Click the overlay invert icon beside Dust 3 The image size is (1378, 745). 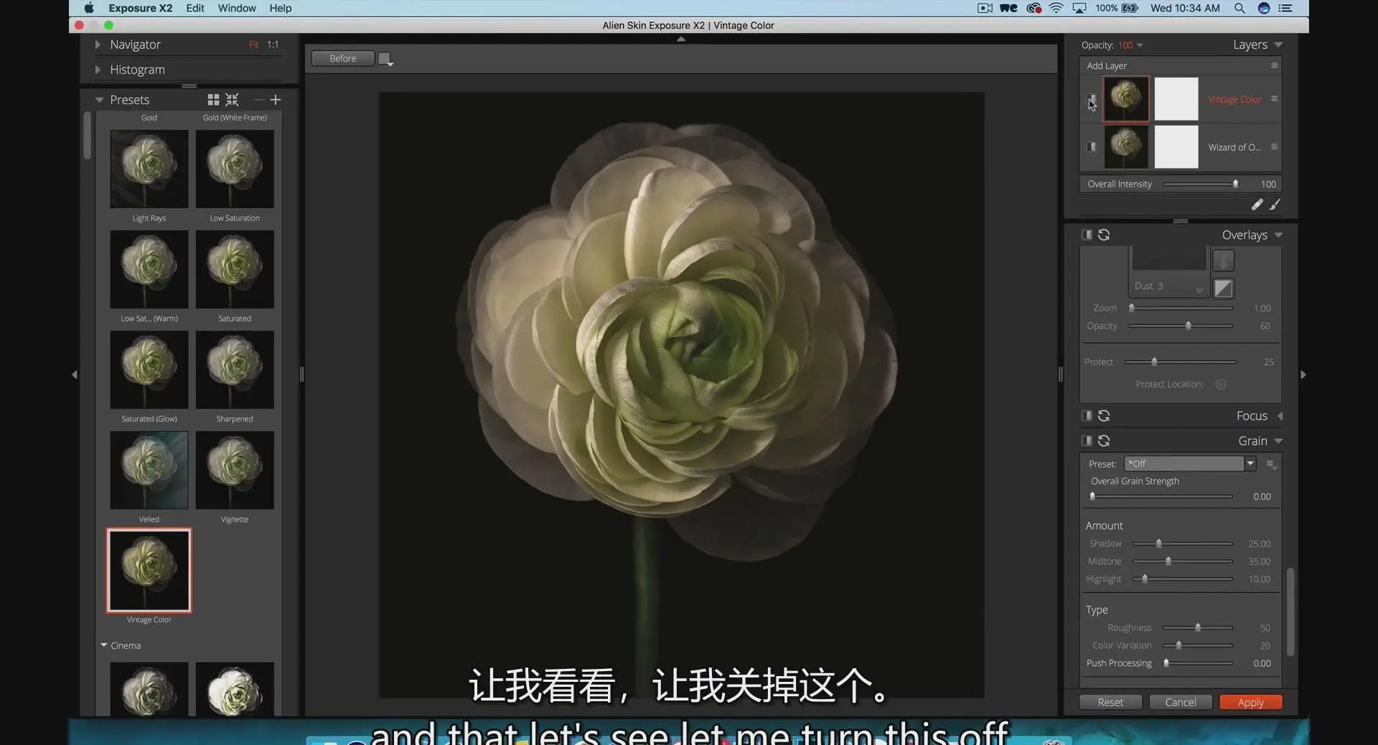[x=1224, y=289]
